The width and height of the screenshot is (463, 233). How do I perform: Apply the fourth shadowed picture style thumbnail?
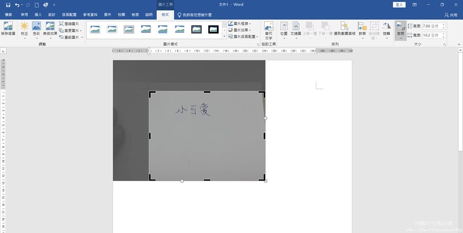(146, 29)
